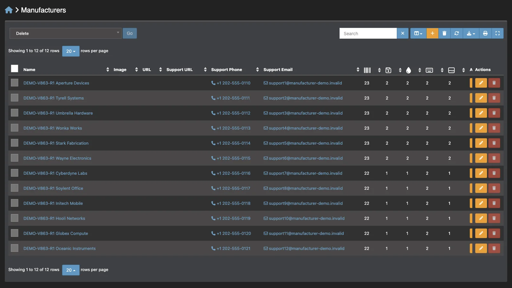Open top rows-per-page 20 dropdown
The height and width of the screenshot is (288, 512).
[71, 51]
